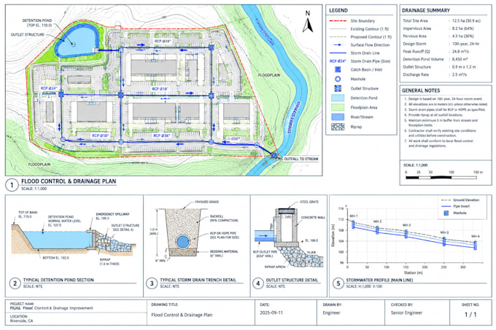Click the Pipe Invert line in profile legend
Viewport: 496px width, 330px height.
(446, 206)
